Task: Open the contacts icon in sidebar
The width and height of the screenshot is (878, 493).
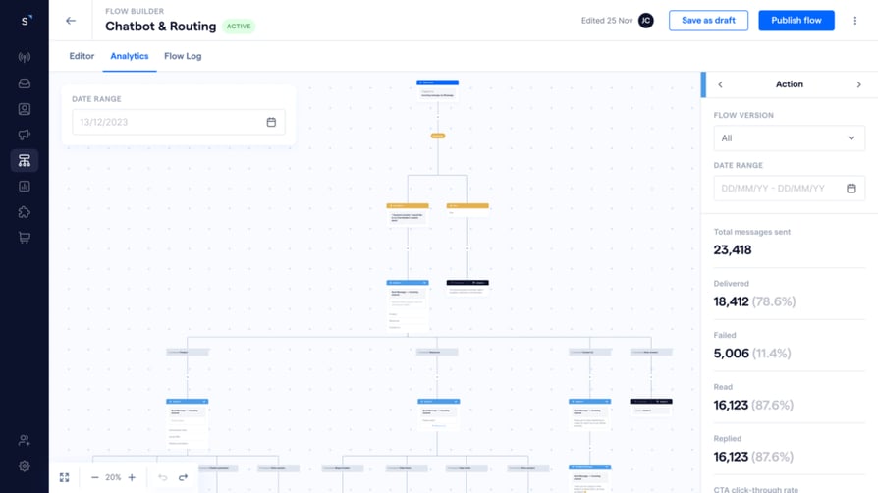Action: (x=25, y=109)
